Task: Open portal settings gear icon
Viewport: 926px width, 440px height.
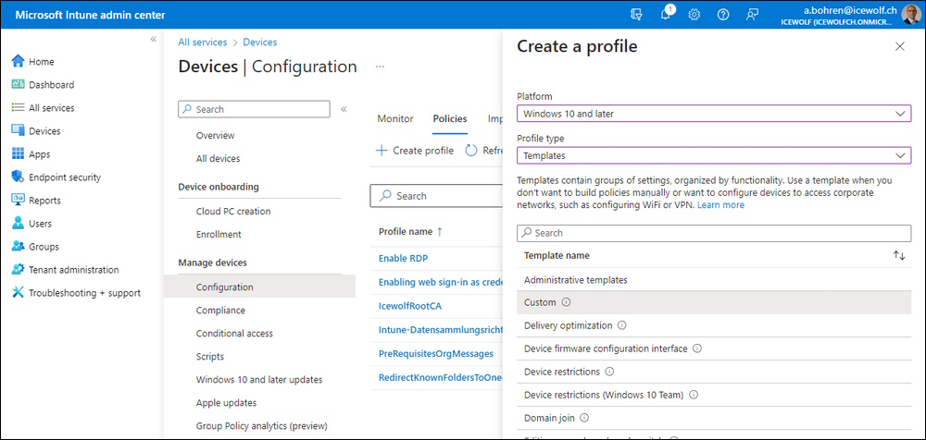Action: point(694,15)
